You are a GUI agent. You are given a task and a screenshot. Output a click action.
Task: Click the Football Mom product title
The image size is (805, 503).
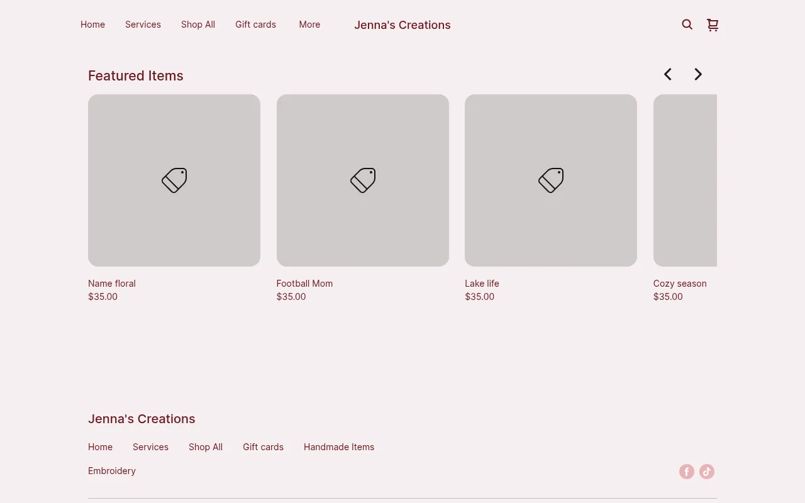click(304, 284)
